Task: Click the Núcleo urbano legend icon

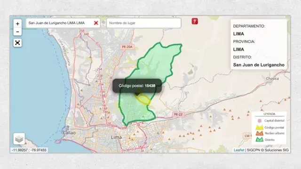Action: click(x=259, y=133)
